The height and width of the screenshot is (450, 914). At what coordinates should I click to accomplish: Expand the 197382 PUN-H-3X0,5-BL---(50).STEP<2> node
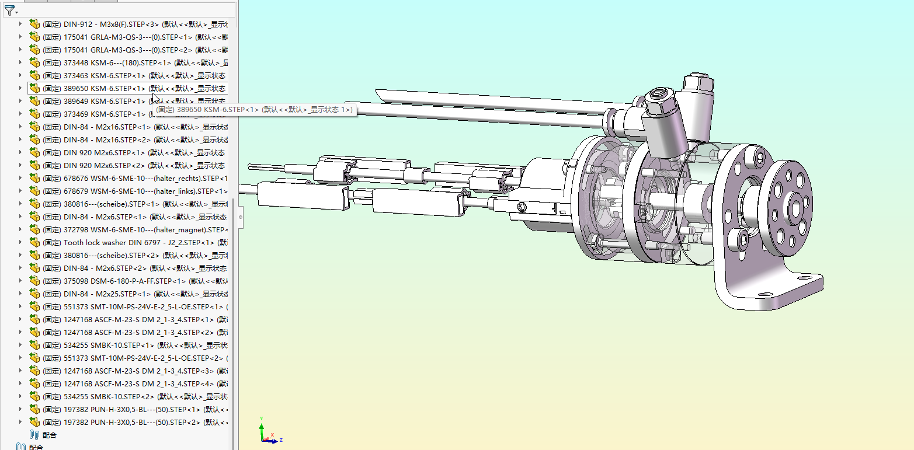(20, 422)
